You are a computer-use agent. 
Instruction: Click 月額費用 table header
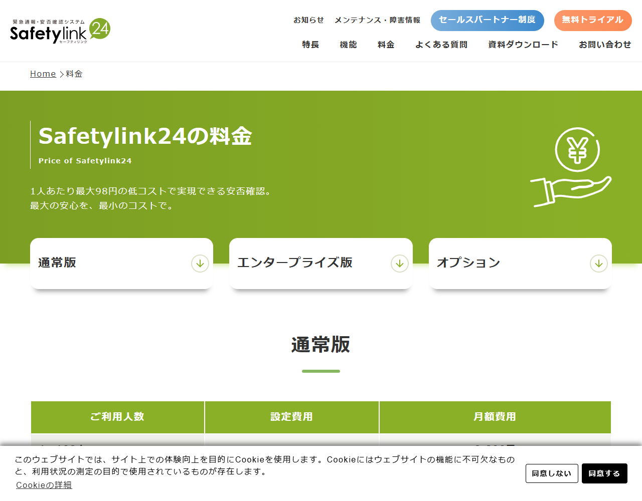[x=495, y=417]
